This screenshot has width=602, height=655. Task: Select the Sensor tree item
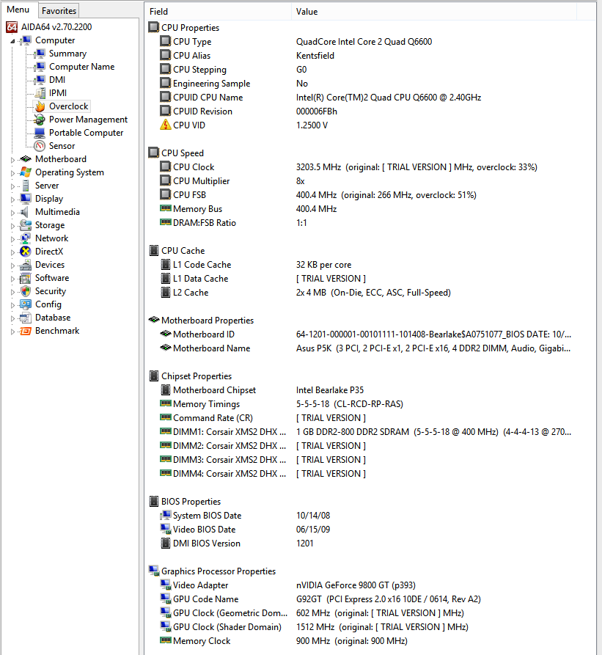[62, 146]
